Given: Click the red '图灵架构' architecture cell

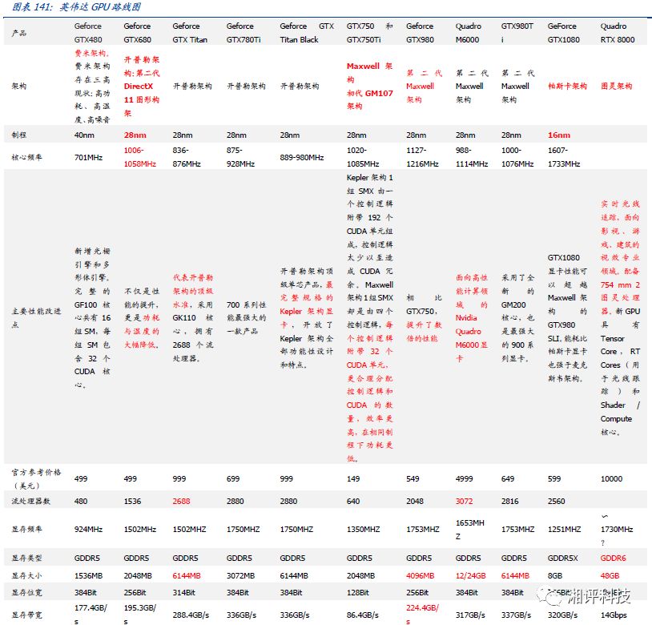Looking at the screenshot, I should point(616,86).
